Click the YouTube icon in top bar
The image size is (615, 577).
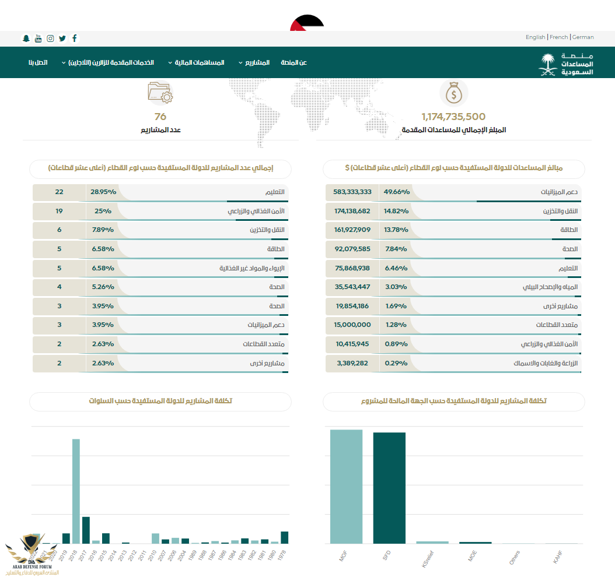pos(38,38)
